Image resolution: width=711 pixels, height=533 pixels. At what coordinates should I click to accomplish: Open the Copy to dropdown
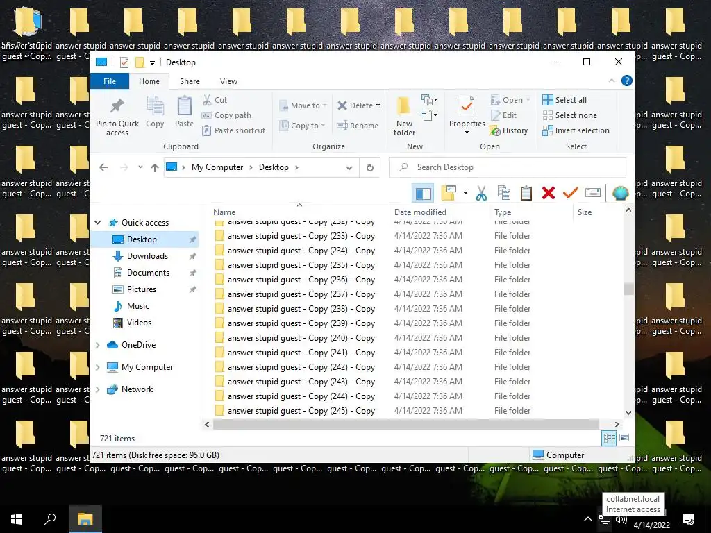pyautogui.click(x=302, y=126)
